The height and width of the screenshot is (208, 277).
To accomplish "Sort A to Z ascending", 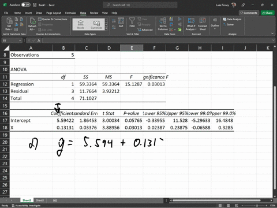I will tap(114, 21).
